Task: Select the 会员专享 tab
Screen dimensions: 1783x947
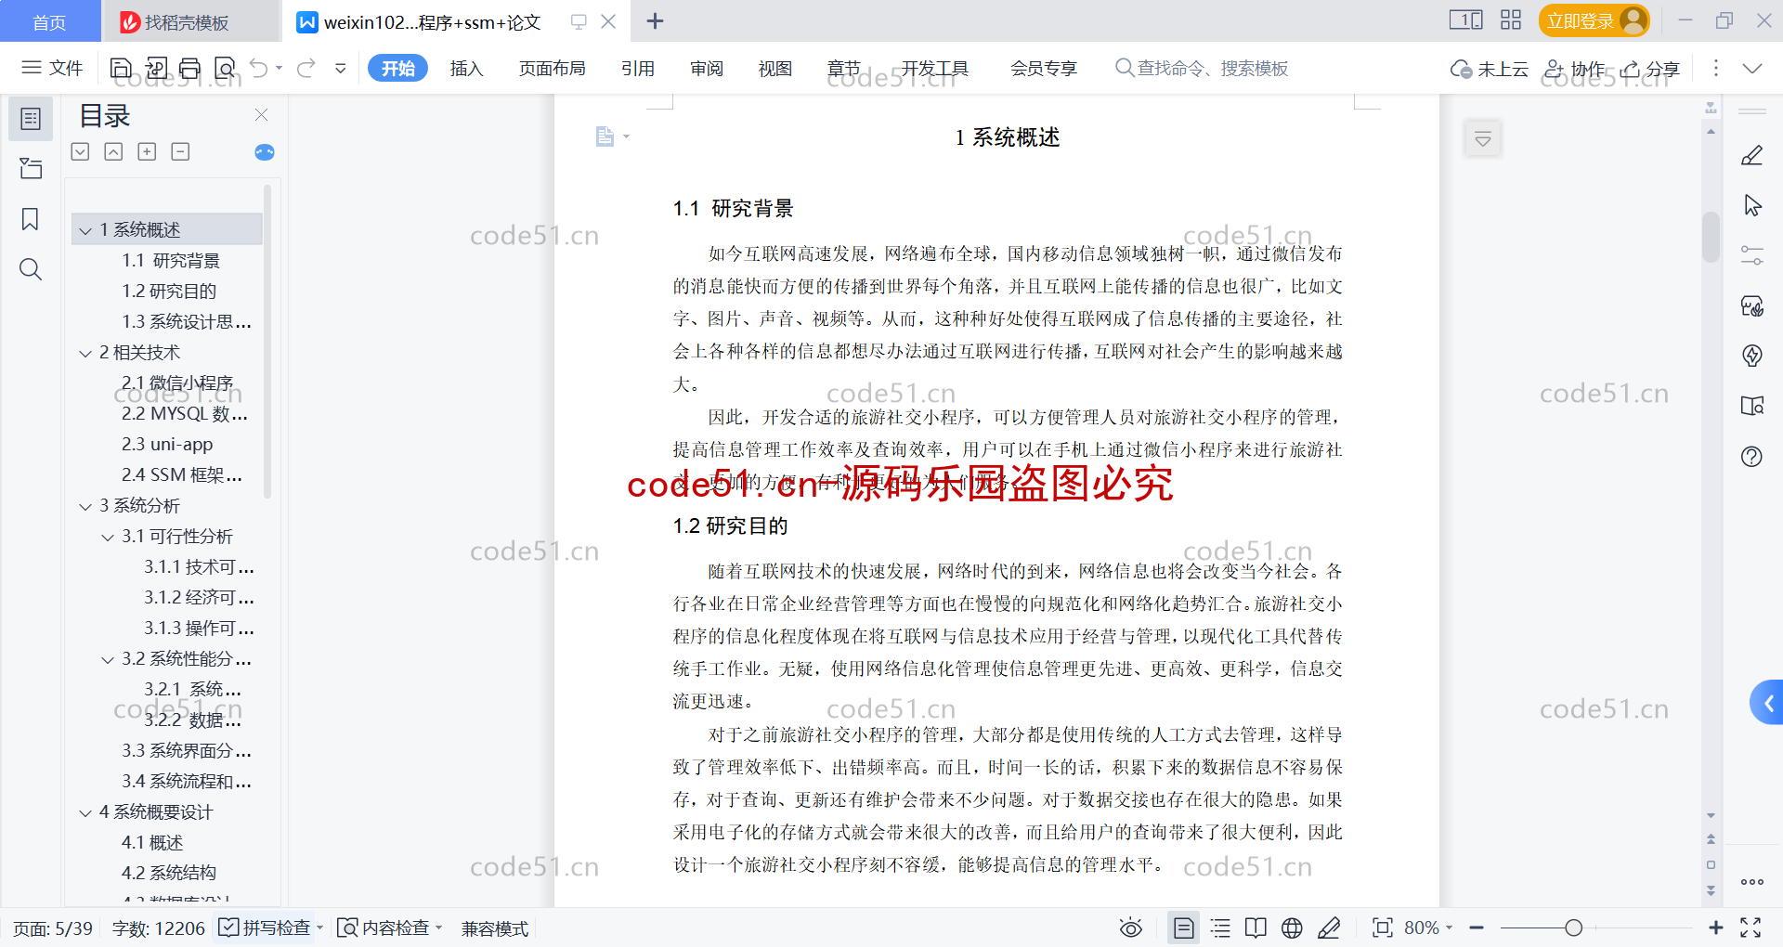Action: click(1044, 68)
